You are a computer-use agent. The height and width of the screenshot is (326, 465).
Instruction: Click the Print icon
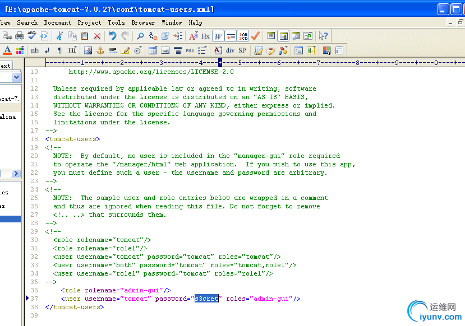coord(20,36)
